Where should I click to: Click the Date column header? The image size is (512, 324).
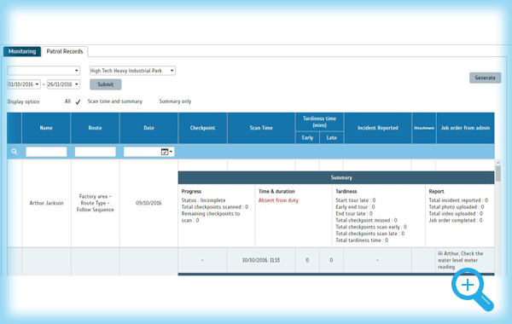[148, 128]
